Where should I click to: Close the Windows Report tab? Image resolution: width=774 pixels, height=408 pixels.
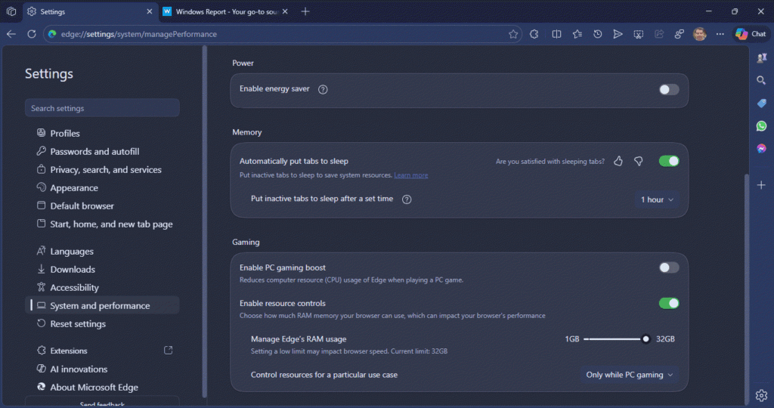click(285, 11)
